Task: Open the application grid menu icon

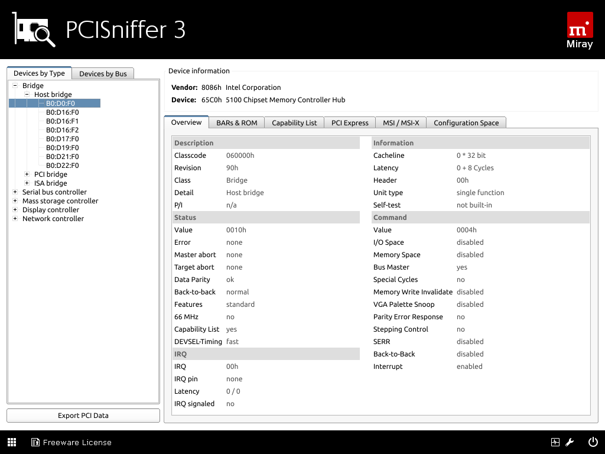Action: 12,442
